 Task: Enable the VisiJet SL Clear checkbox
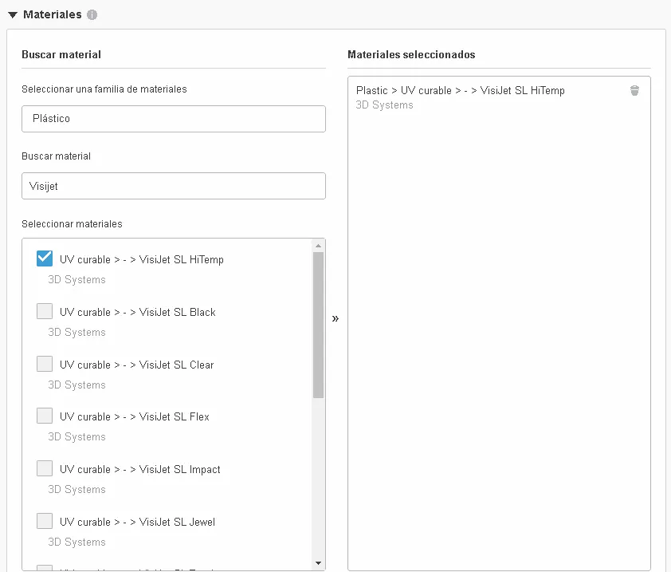pos(45,364)
